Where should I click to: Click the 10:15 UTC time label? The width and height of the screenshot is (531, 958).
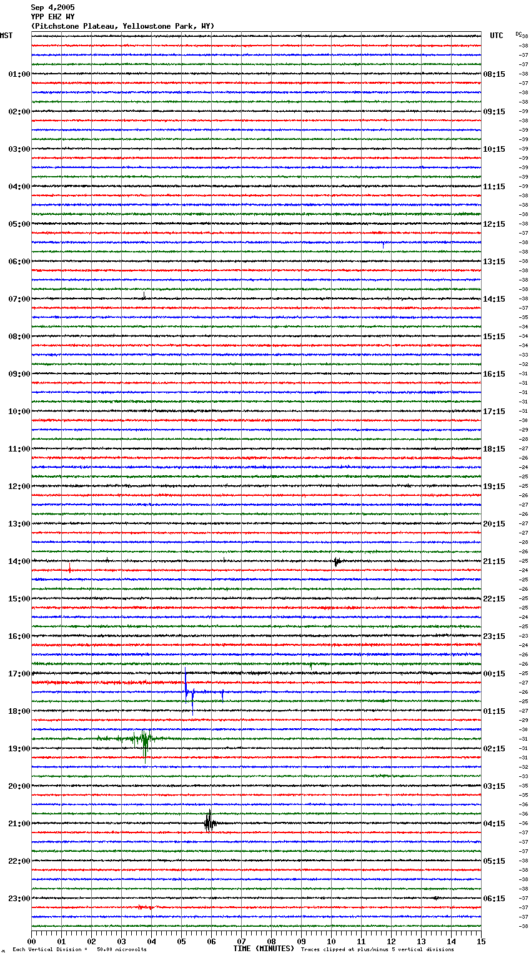494,149
